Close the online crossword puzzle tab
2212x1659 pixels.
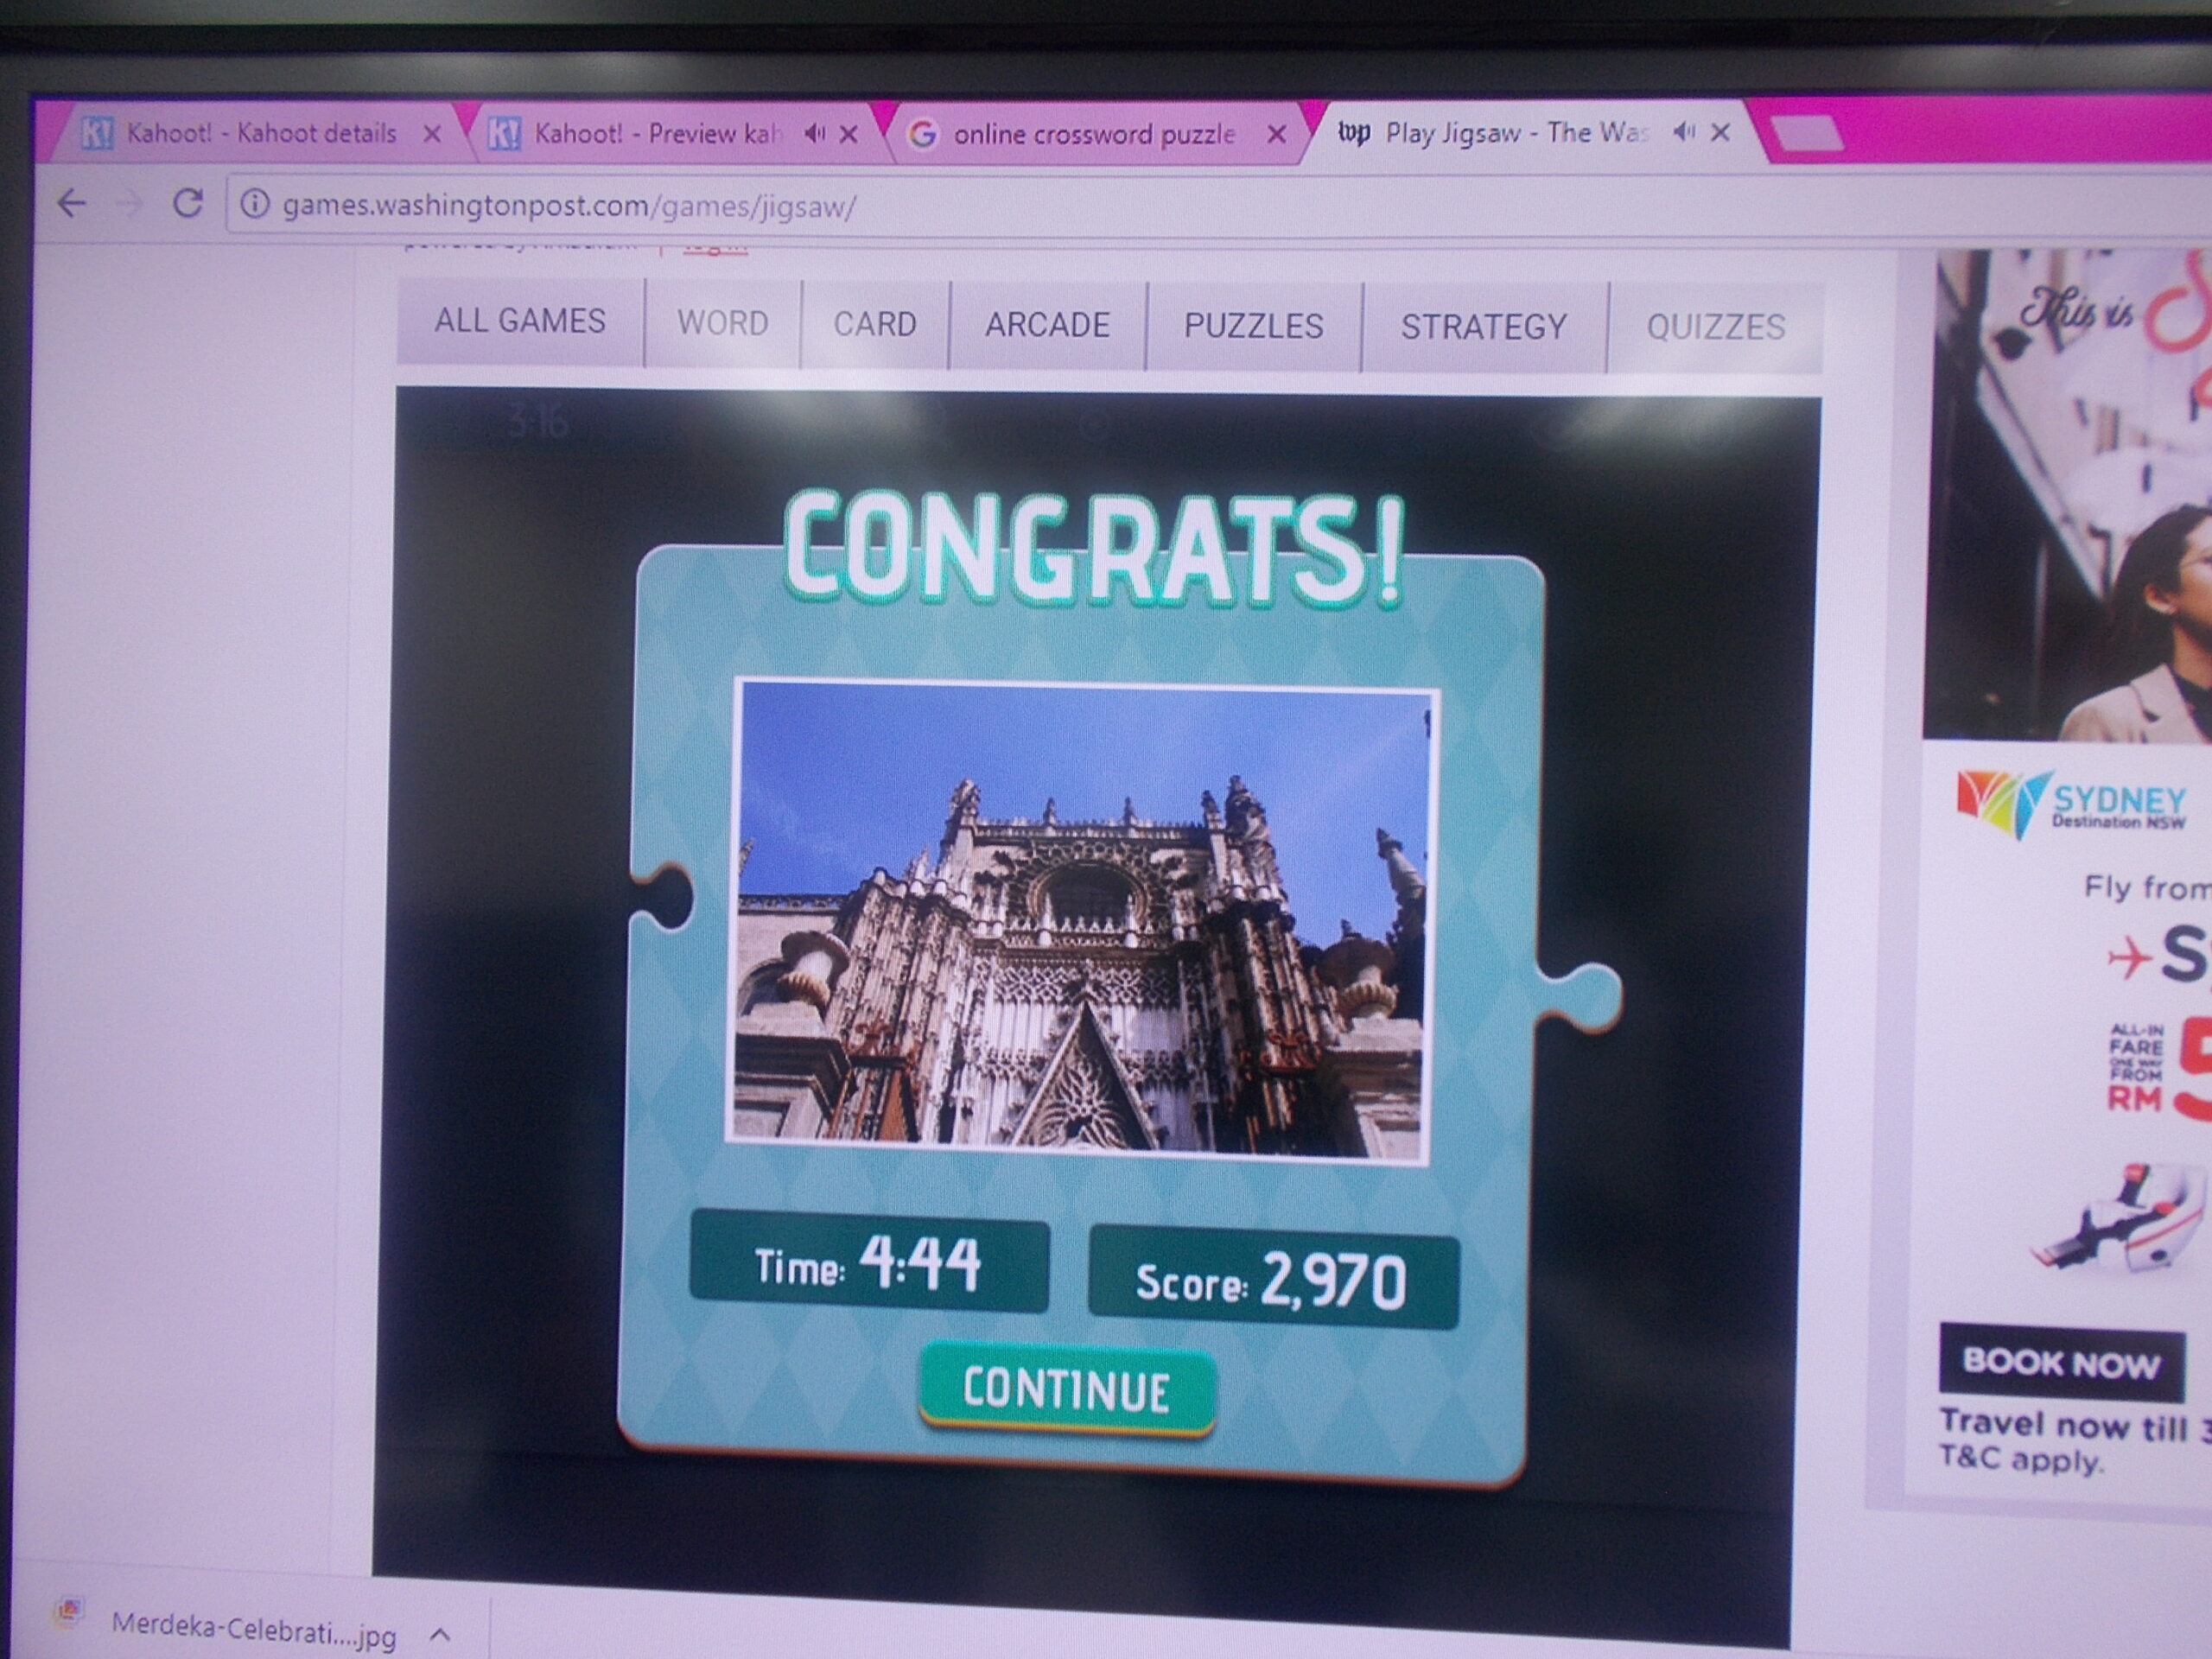pyautogui.click(x=1276, y=134)
